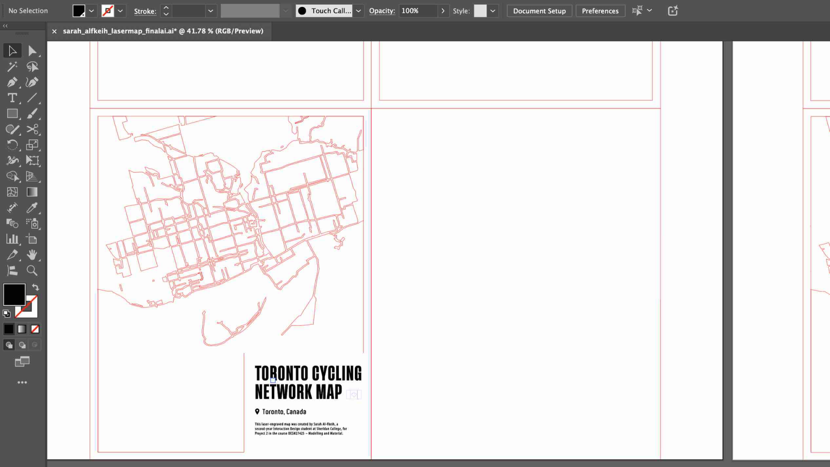Choose the Type tool

(13, 98)
